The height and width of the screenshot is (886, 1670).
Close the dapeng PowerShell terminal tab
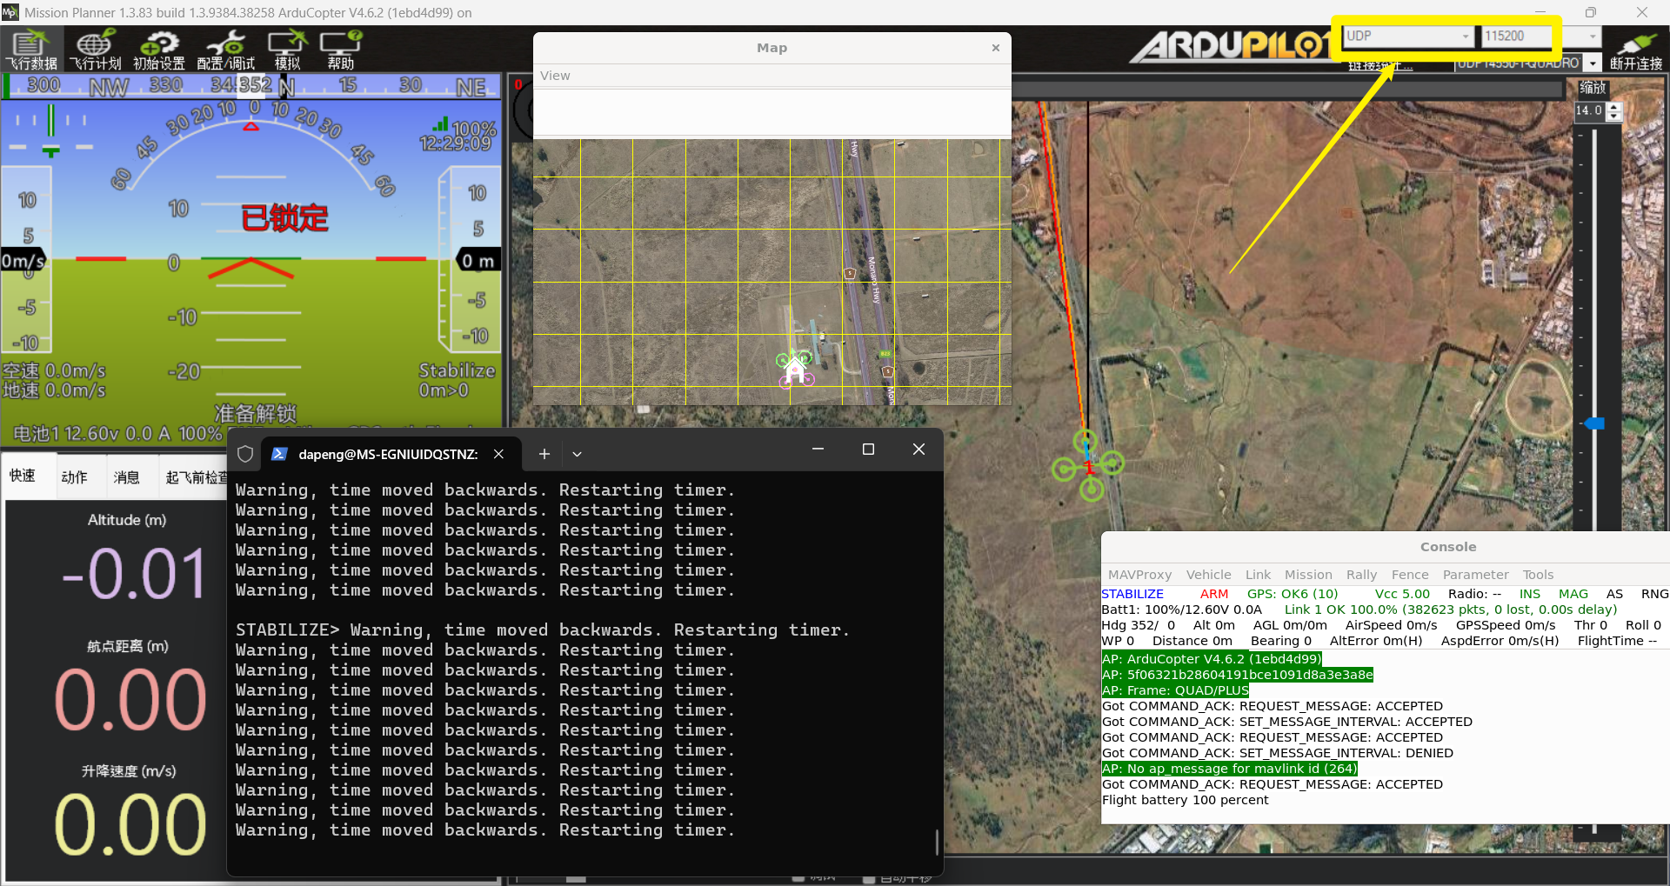pyautogui.click(x=498, y=454)
